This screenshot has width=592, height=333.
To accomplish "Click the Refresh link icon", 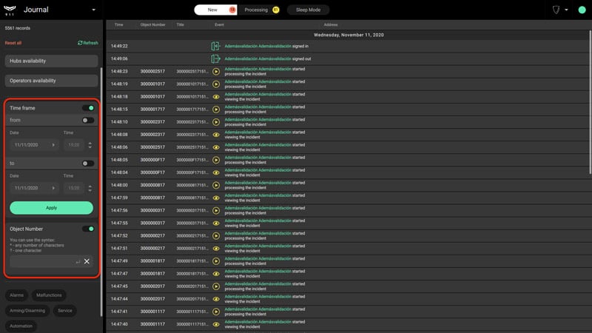I will pos(80,43).
